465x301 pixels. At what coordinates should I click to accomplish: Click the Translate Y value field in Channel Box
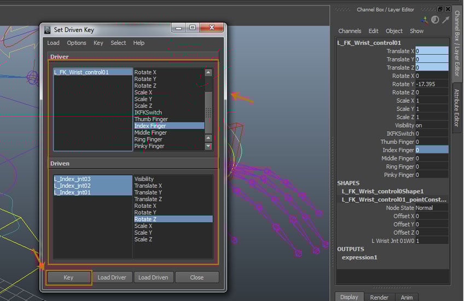(x=432, y=59)
